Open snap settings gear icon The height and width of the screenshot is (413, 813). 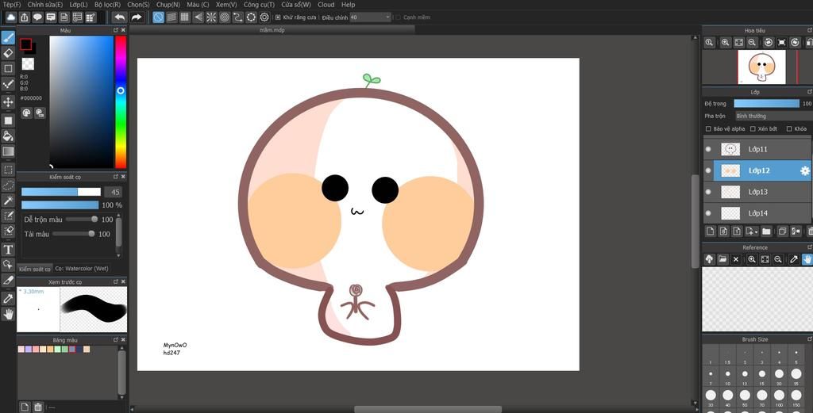pos(264,17)
